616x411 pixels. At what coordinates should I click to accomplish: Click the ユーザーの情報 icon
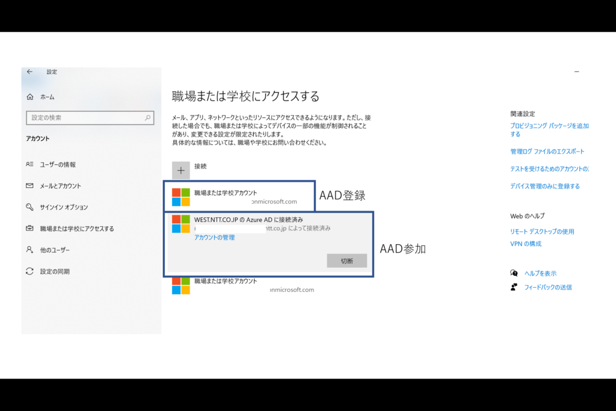click(29, 164)
